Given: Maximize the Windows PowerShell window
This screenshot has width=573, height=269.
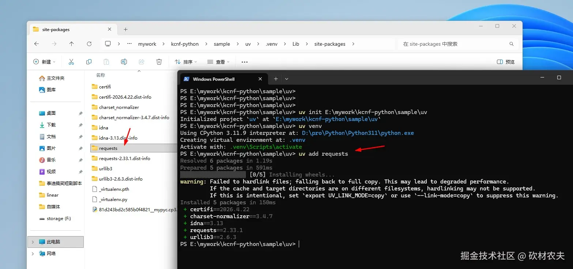Looking at the screenshot, I should [x=559, y=77].
